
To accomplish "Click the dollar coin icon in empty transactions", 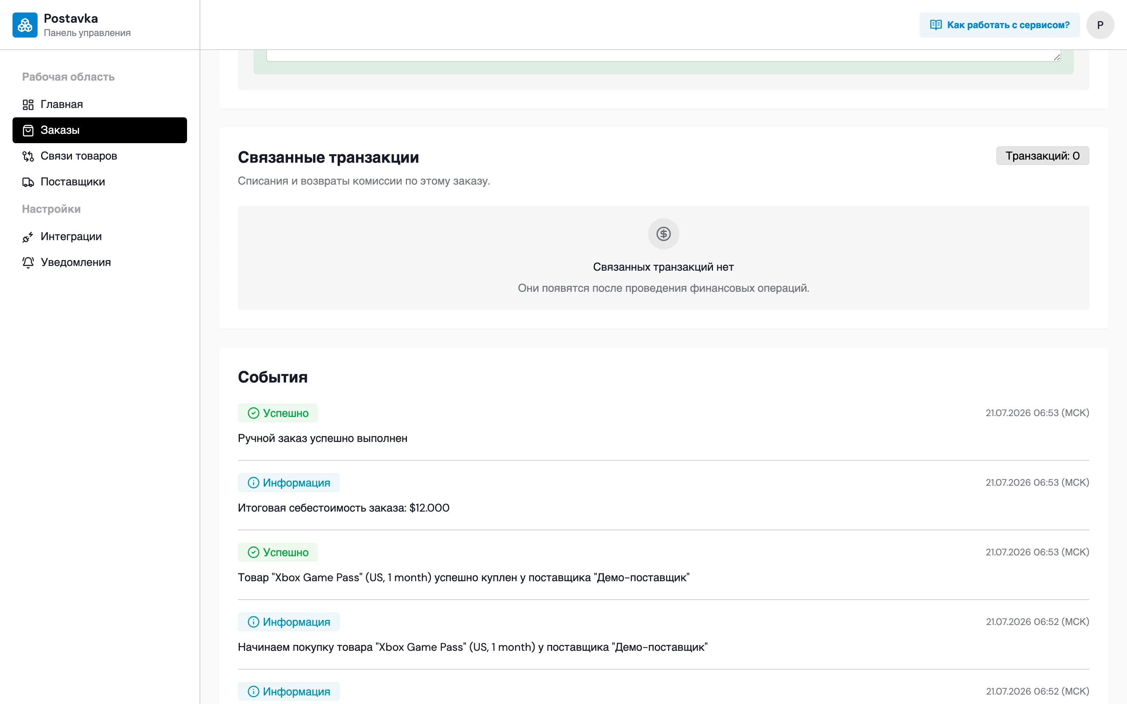I will tap(663, 234).
